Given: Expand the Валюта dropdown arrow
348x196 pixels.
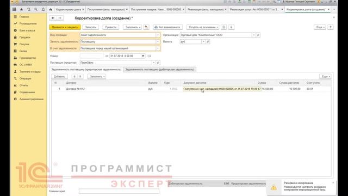Looking at the screenshot, I should point(203,41).
